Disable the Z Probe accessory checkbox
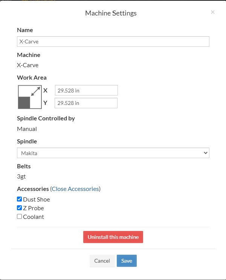 click(20, 208)
